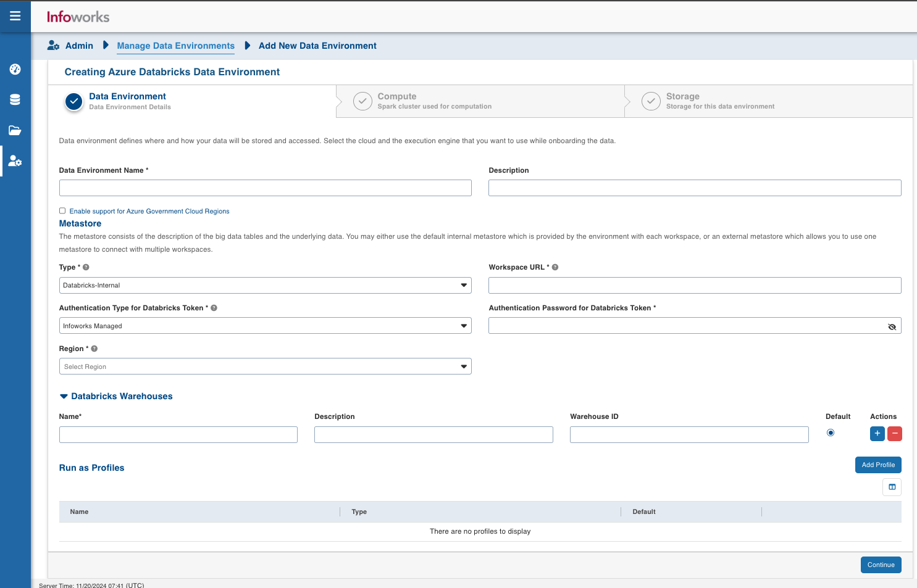Click 'There are no profiles to display' text

(x=480, y=531)
